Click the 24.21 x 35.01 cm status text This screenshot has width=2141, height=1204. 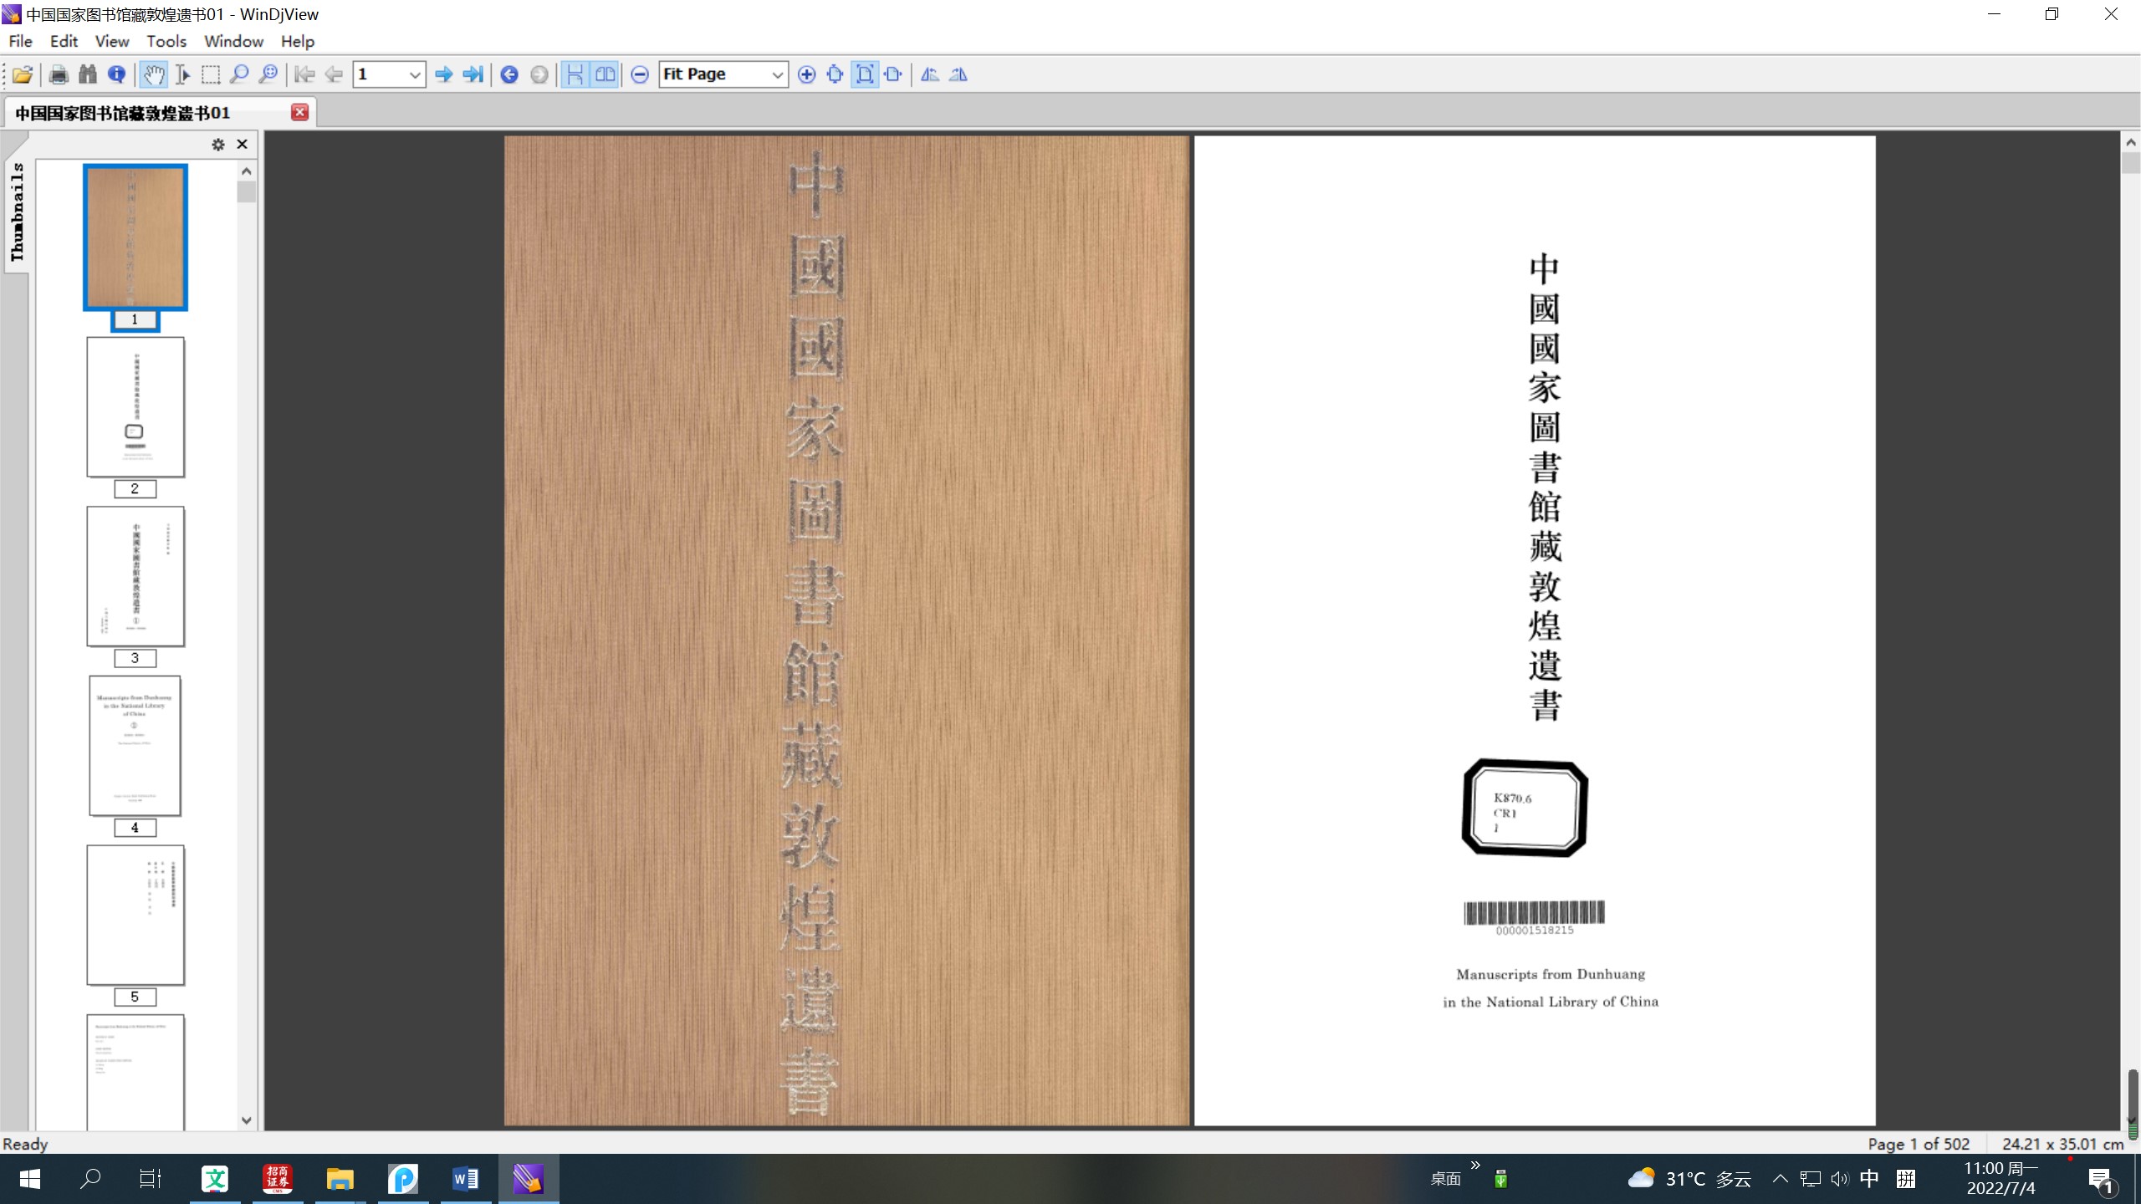[2062, 1144]
